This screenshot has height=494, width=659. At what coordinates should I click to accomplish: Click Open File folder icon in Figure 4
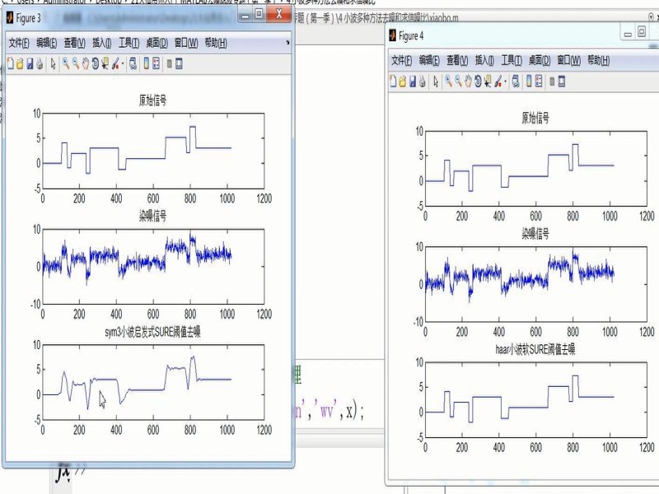click(403, 82)
